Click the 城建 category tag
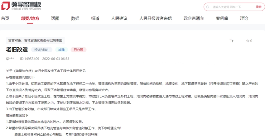265x139 pixels. pos(61,50)
